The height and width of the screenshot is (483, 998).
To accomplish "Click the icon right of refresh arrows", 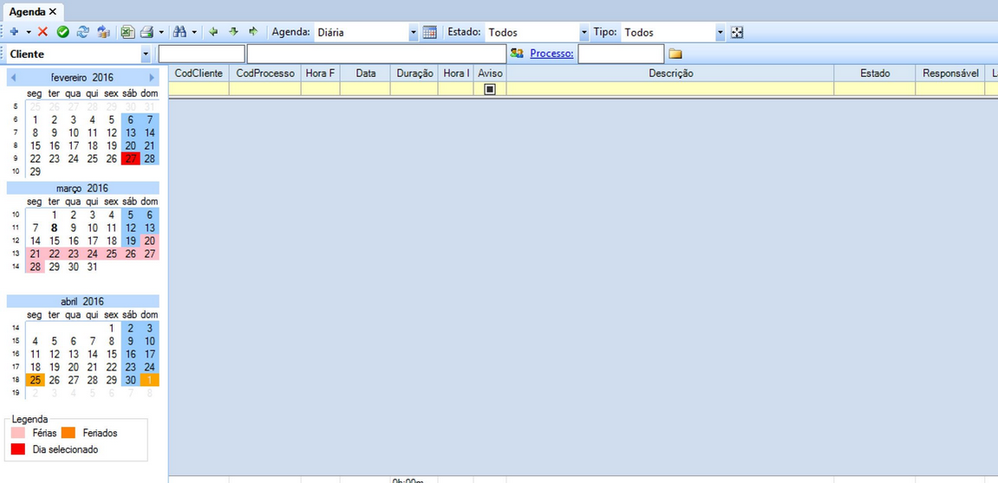I will pos(103,32).
